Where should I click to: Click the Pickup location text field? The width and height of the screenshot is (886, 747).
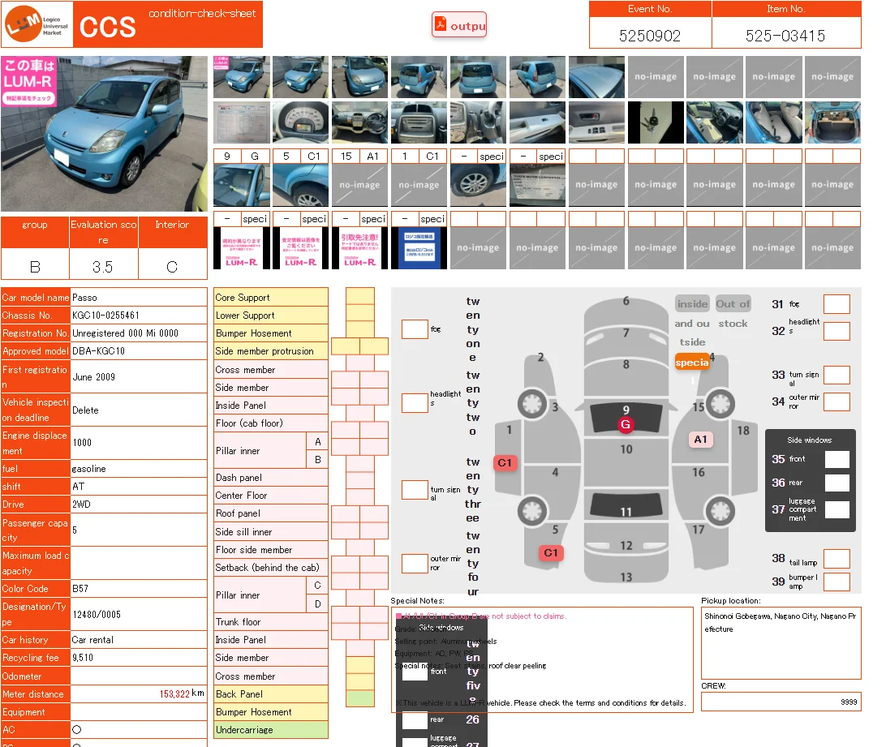coord(781,643)
